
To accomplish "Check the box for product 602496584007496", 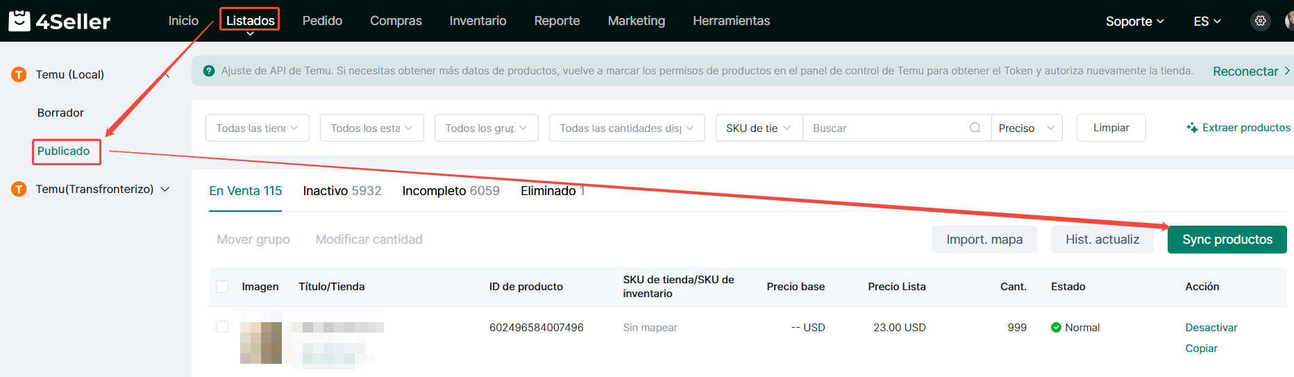I will [x=222, y=327].
